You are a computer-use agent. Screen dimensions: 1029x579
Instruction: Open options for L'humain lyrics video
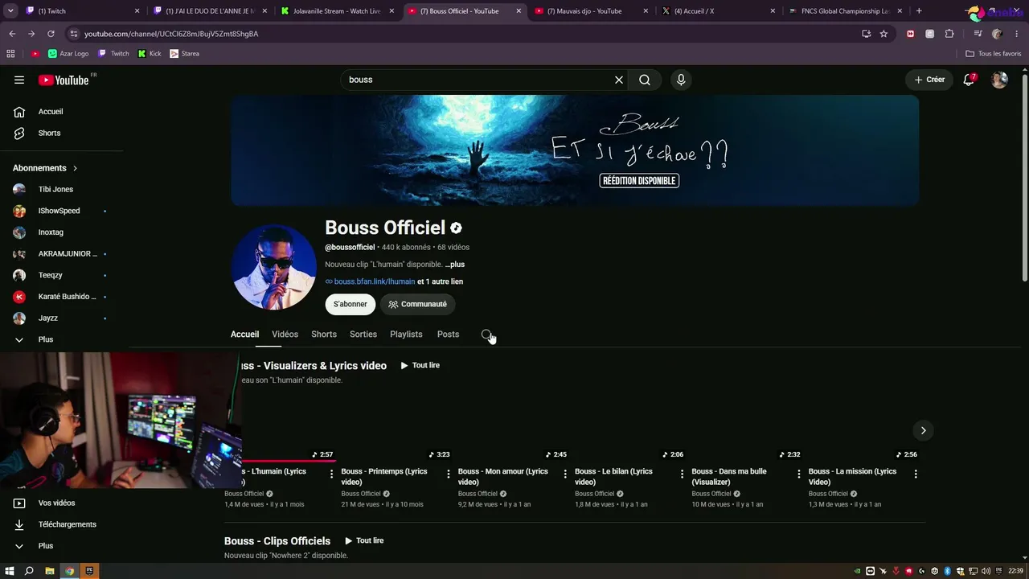click(331, 474)
